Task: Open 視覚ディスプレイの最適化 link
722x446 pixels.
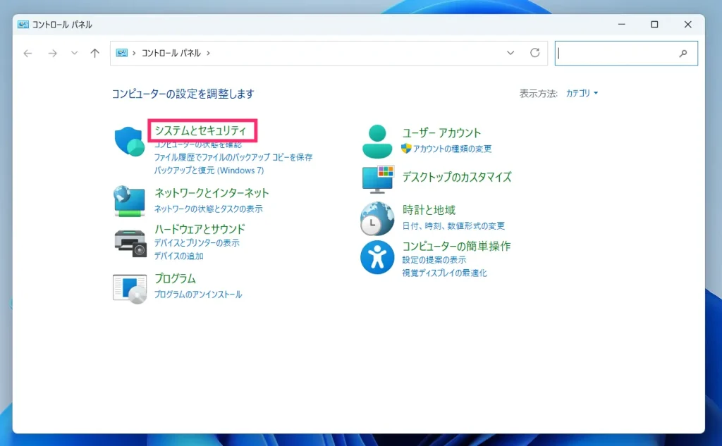Action: point(444,273)
